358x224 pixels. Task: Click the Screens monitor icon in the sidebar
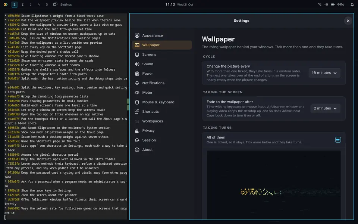[x=137, y=55]
